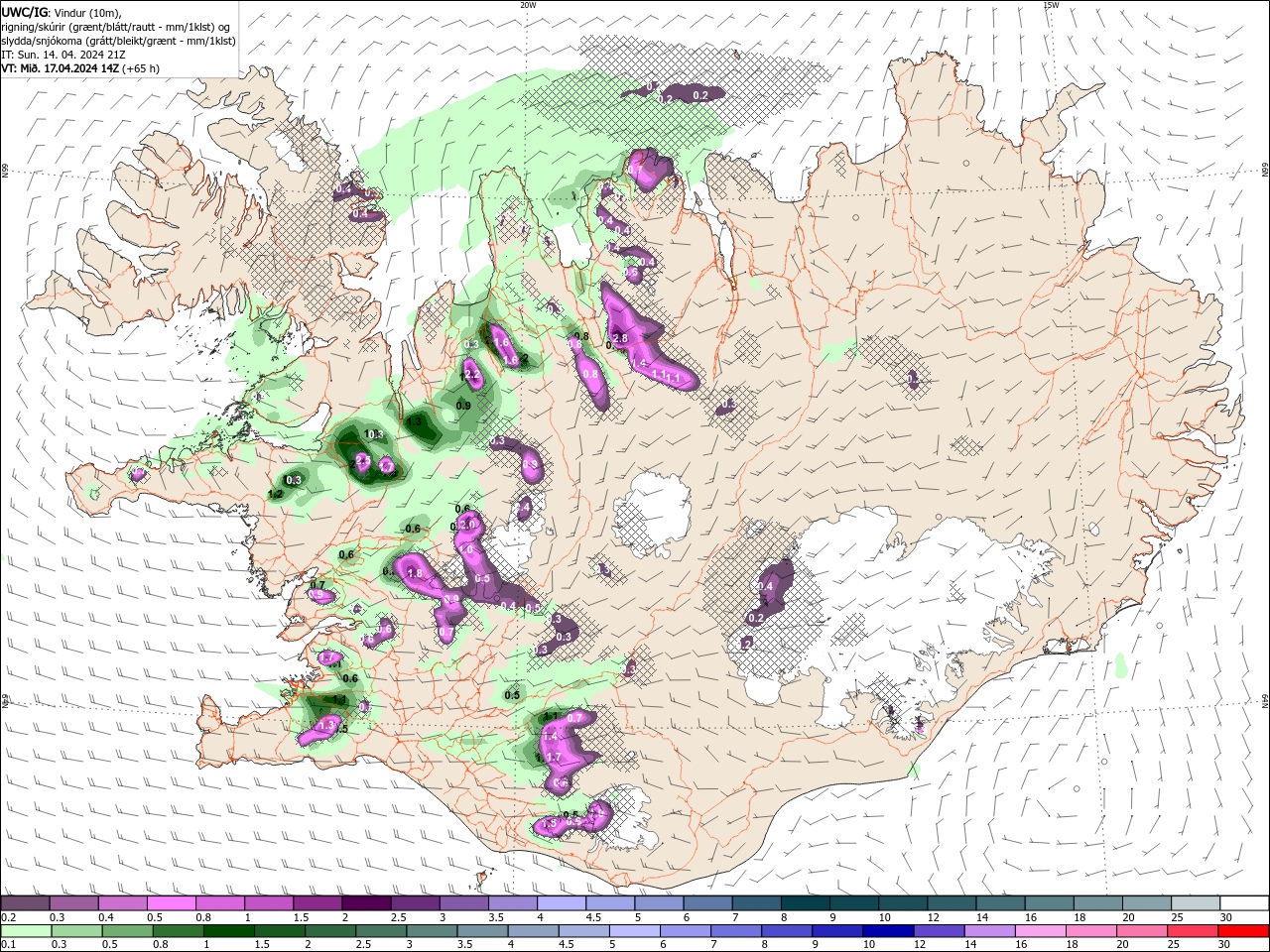Select the light pink 16 swatch in the lower legend row

tap(1040, 931)
